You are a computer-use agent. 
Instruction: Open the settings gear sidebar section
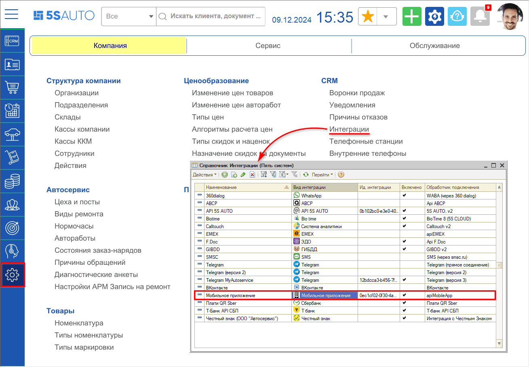point(13,275)
